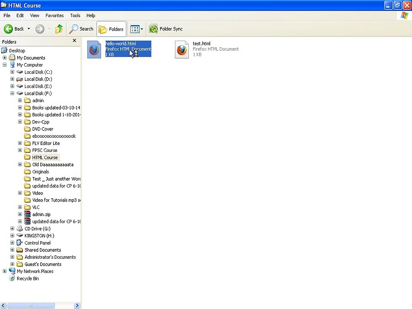Viewport: 412px width, 309px height.
Task: Click the Control Panel icon
Action: pyautogui.click(x=20, y=242)
